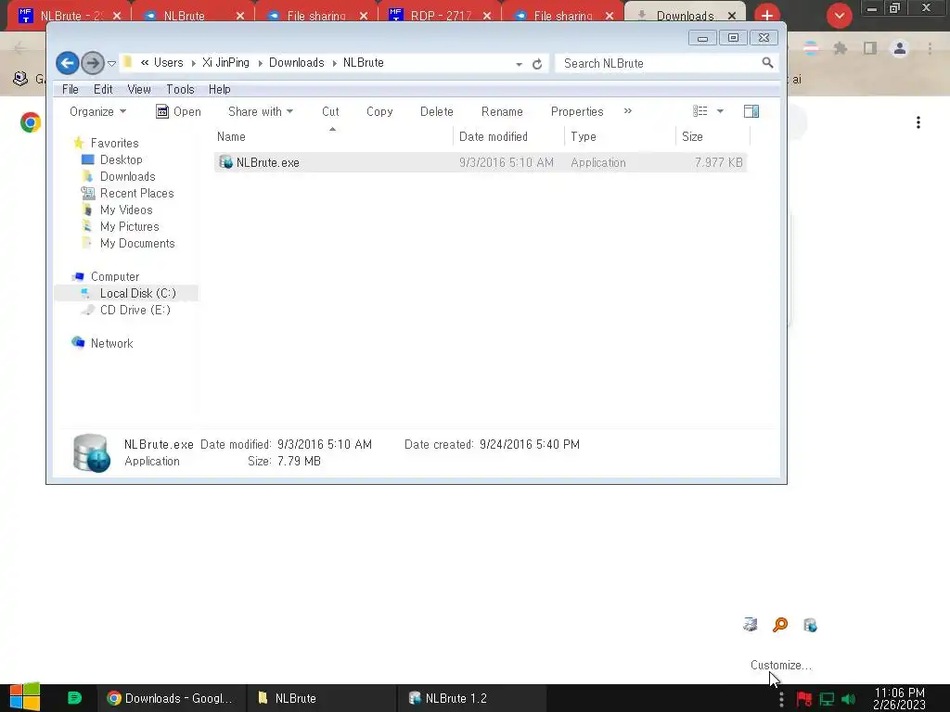Refresh the NLBrute folder view
Image resolution: width=950 pixels, height=712 pixels.
pos(537,64)
